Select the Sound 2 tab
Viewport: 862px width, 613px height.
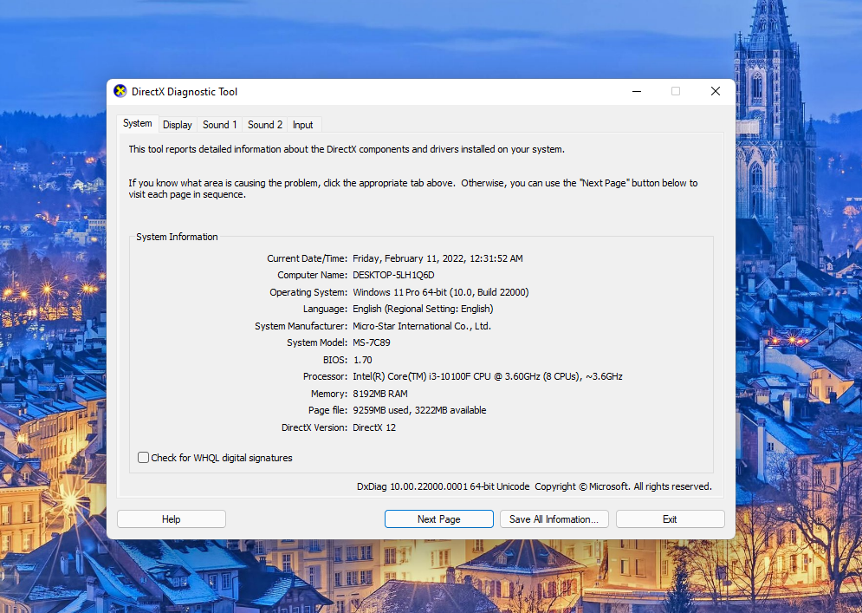point(264,124)
